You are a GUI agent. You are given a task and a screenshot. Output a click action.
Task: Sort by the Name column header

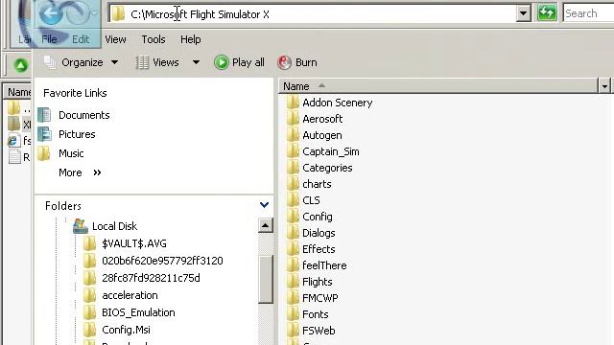438,86
